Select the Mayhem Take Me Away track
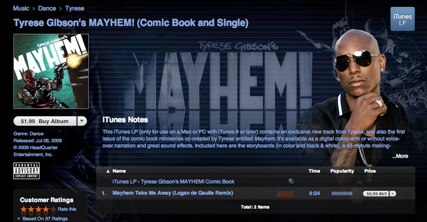 click(172, 193)
